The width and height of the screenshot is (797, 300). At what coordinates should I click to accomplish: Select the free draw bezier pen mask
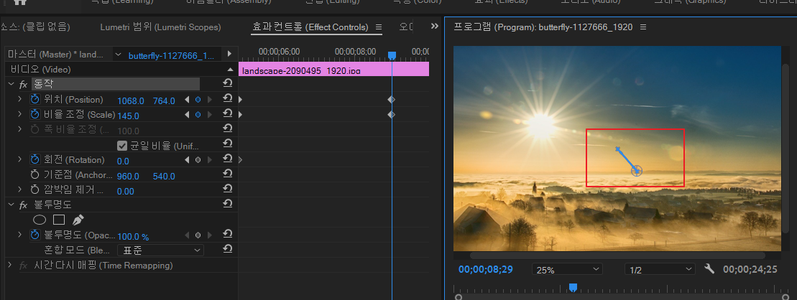coord(78,220)
